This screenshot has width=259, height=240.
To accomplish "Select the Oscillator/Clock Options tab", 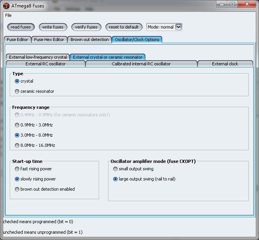I will click(137, 40).
